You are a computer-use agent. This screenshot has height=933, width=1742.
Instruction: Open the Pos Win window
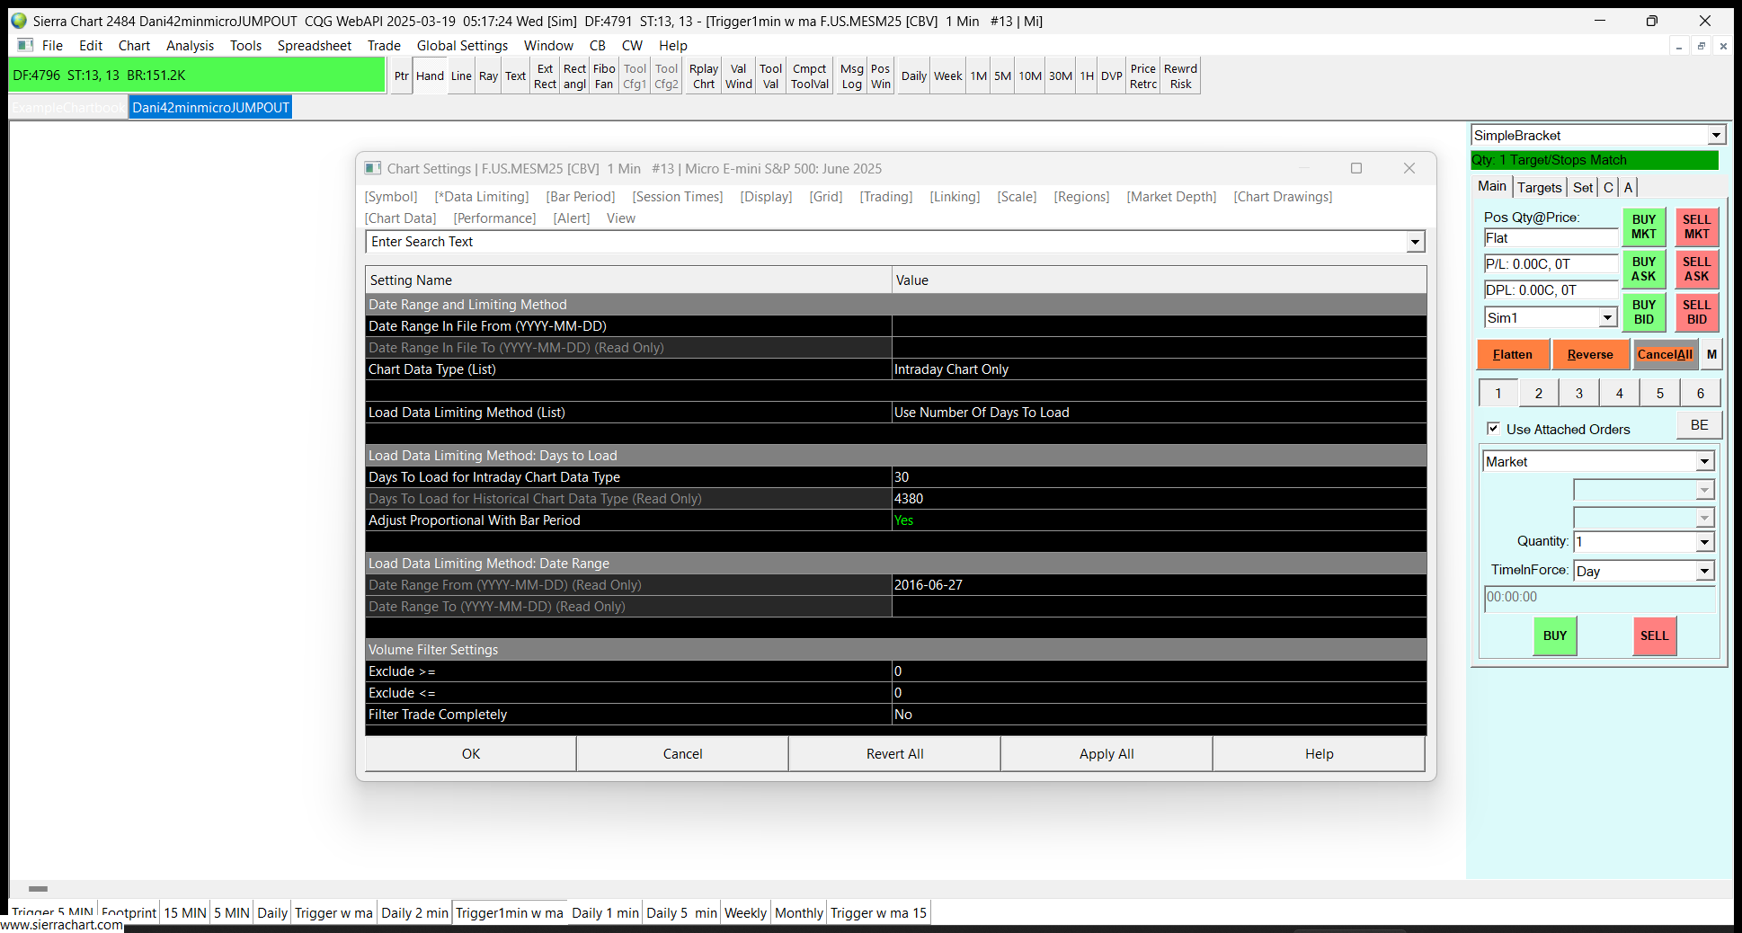pyautogui.click(x=881, y=76)
